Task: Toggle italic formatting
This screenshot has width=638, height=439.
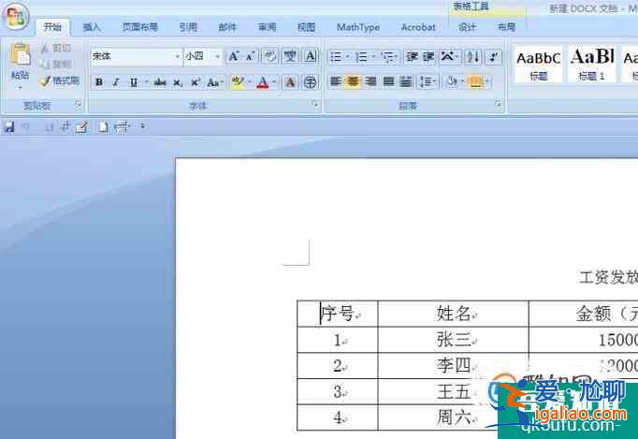Action: pos(116,82)
